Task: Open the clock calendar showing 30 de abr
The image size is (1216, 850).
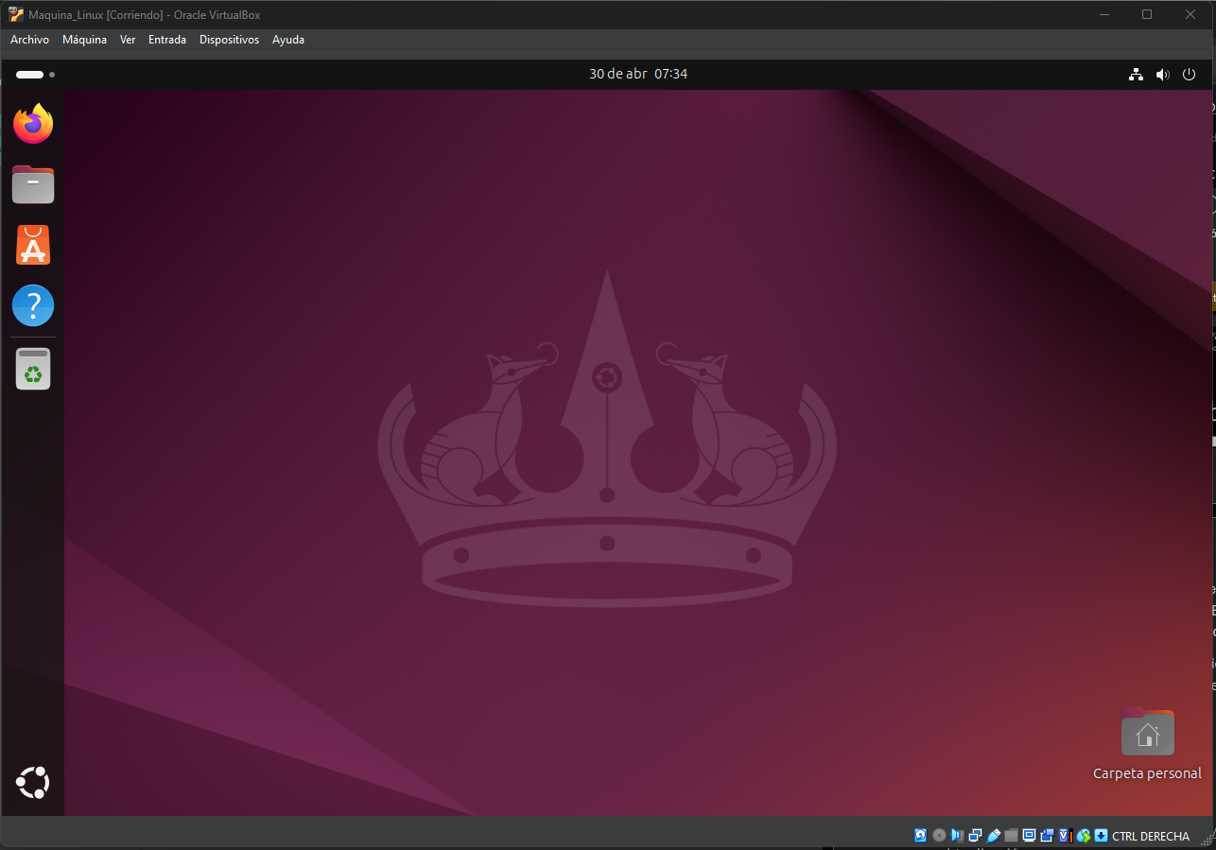Action: click(x=638, y=74)
